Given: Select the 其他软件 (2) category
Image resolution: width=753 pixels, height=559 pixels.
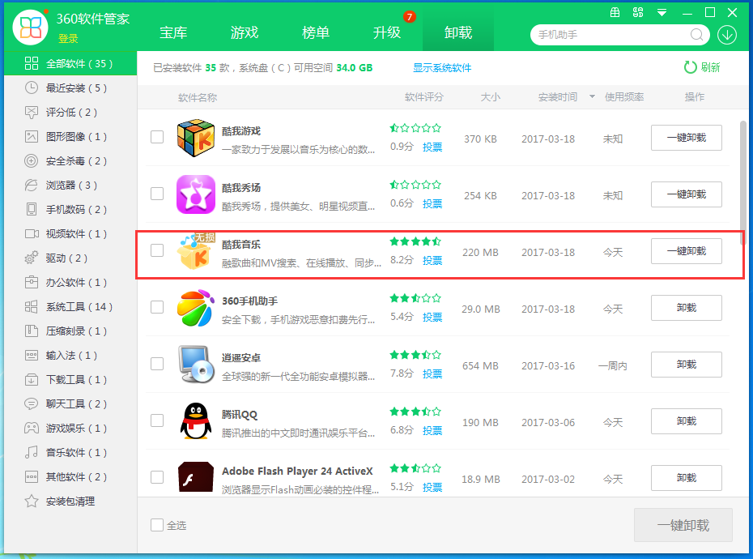Looking at the screenshot, I should (70, 477).
